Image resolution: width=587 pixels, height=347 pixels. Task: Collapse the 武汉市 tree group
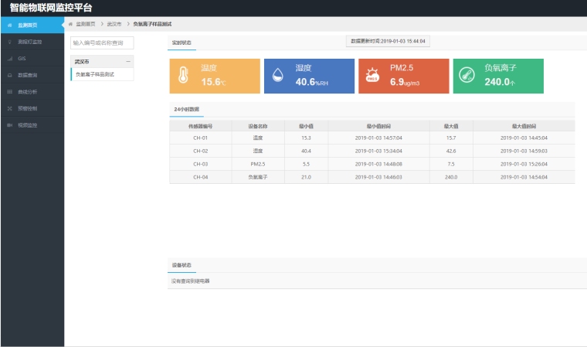pyautogui.click(x=127, y=60)
